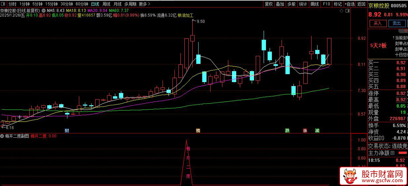Click the panel layout icon left of 分时
This screenshot has width=408, height=186.
3,4
